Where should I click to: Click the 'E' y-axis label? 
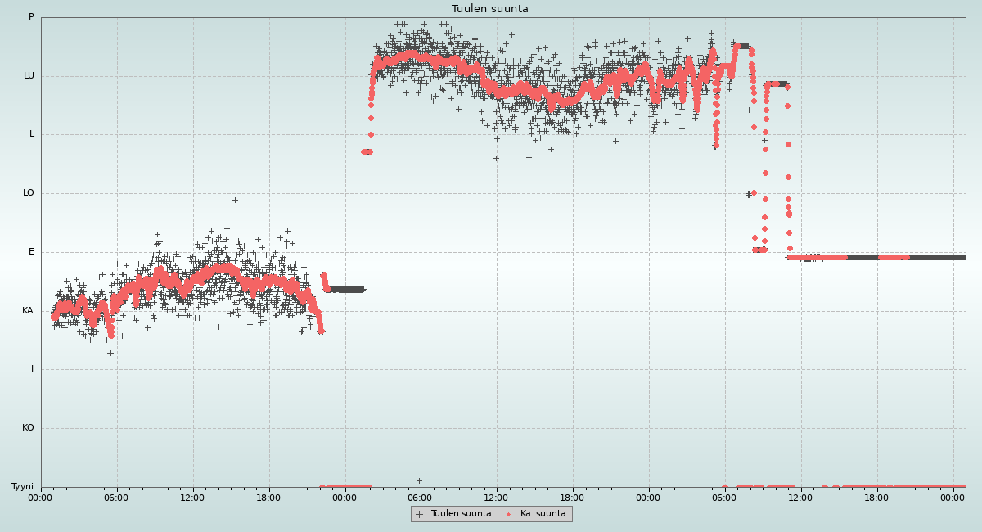pos(31,252)
